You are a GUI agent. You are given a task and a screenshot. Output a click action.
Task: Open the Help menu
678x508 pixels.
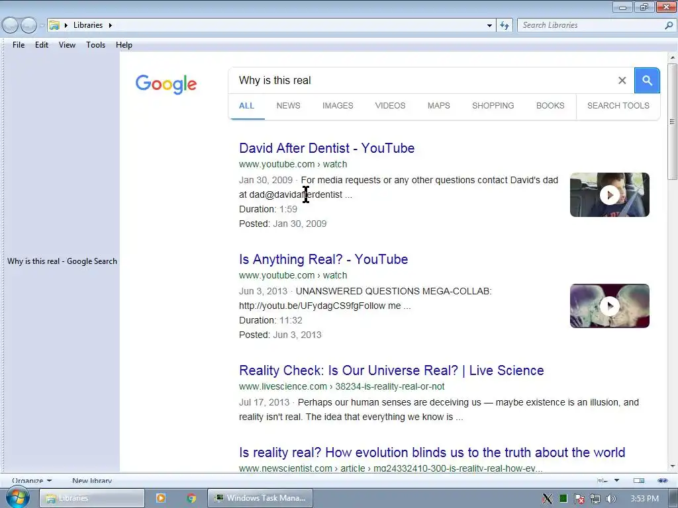pyautogui.click(x=124, y=45)
